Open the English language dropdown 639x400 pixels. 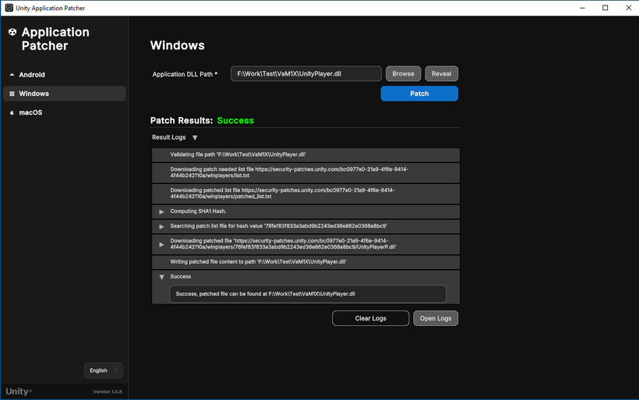coord(103,370)
